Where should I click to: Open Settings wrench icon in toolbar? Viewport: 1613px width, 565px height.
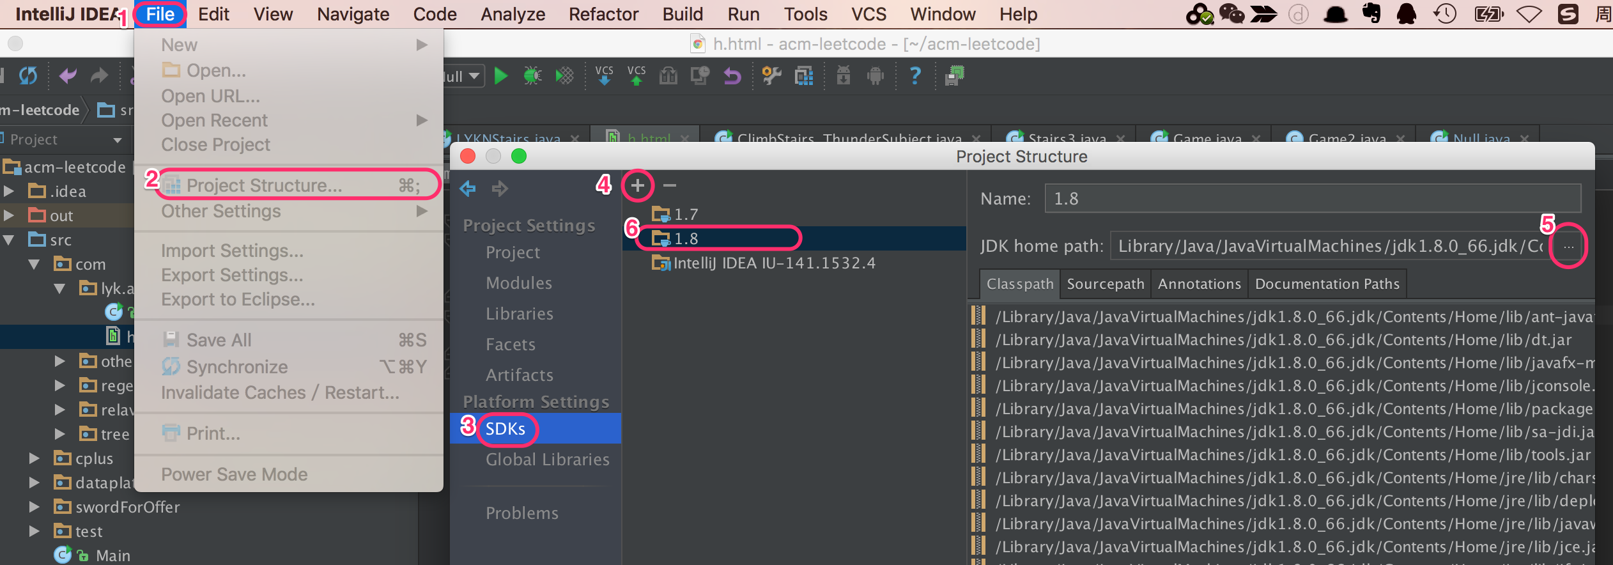(x=771, y=77)
